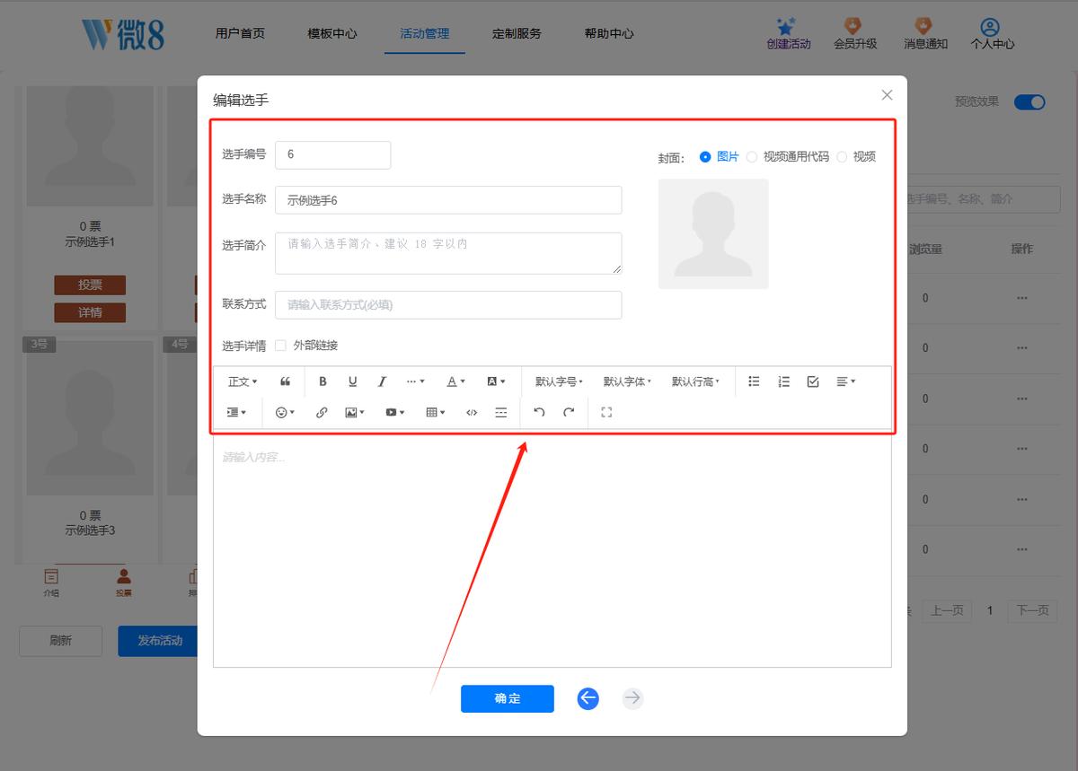Go to previous contestant with blue arrow

pos(588,698)
